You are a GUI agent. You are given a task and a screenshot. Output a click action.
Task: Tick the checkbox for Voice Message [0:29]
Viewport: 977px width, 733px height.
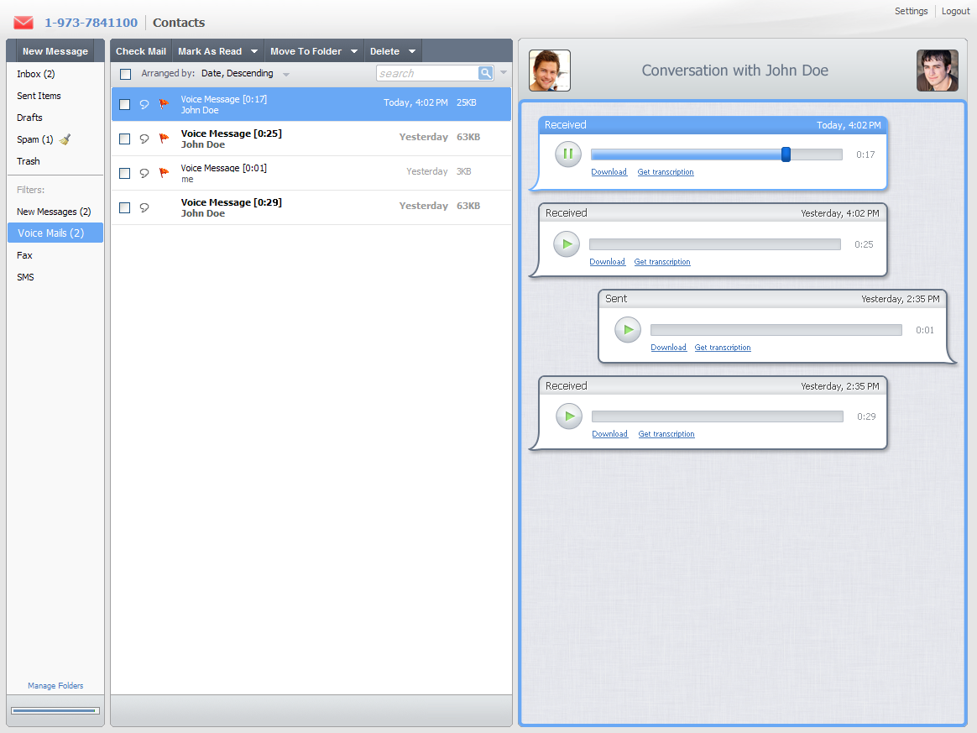125,207
